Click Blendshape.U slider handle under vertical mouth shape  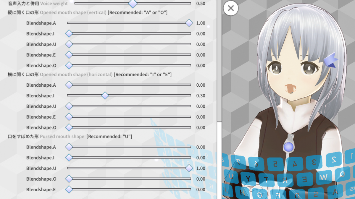point(69,44)
